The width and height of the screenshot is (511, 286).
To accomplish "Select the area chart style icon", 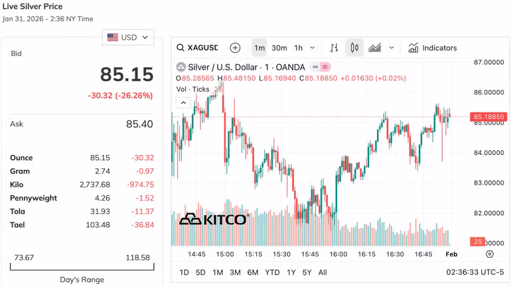I will click(x=374, y=48).
